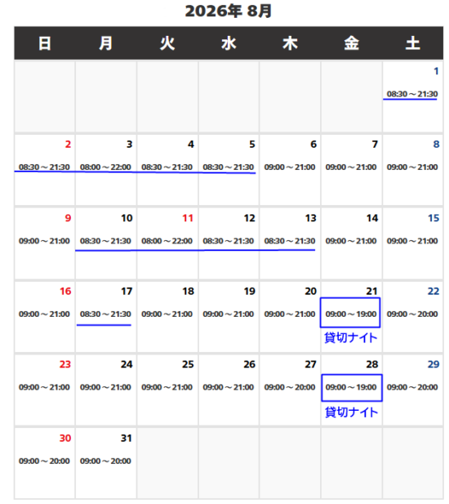
Task: Select date 21 in the calendar
Action: click(x=372, y=292)
